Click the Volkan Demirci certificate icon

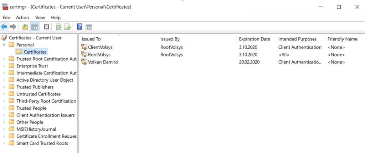84,62
